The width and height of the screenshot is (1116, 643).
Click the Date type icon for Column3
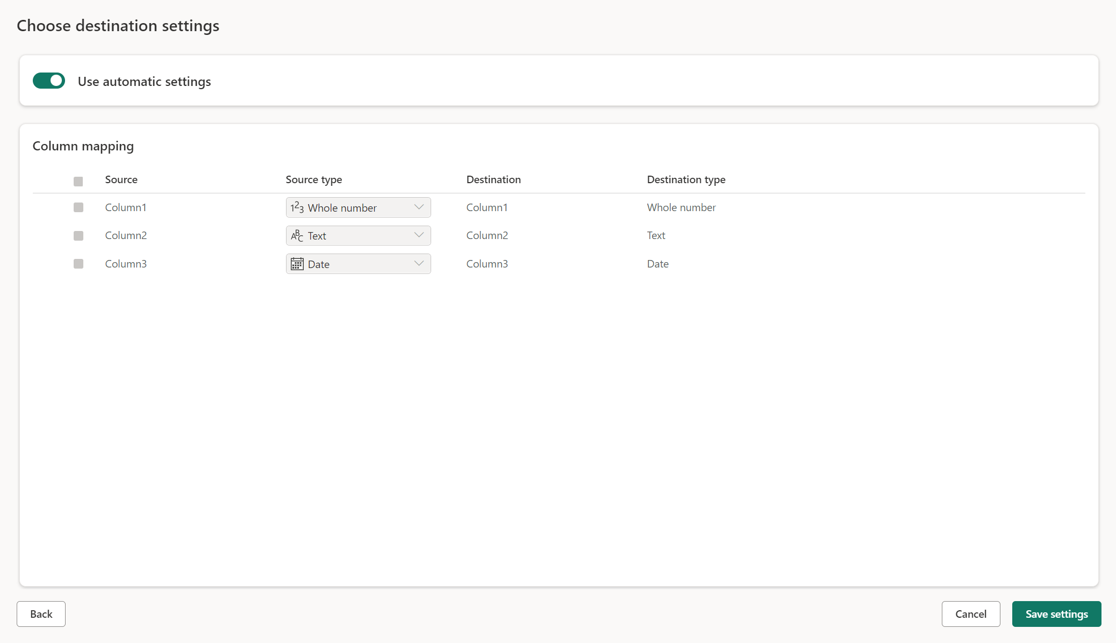pyautogui.click(x=297, y=264)
